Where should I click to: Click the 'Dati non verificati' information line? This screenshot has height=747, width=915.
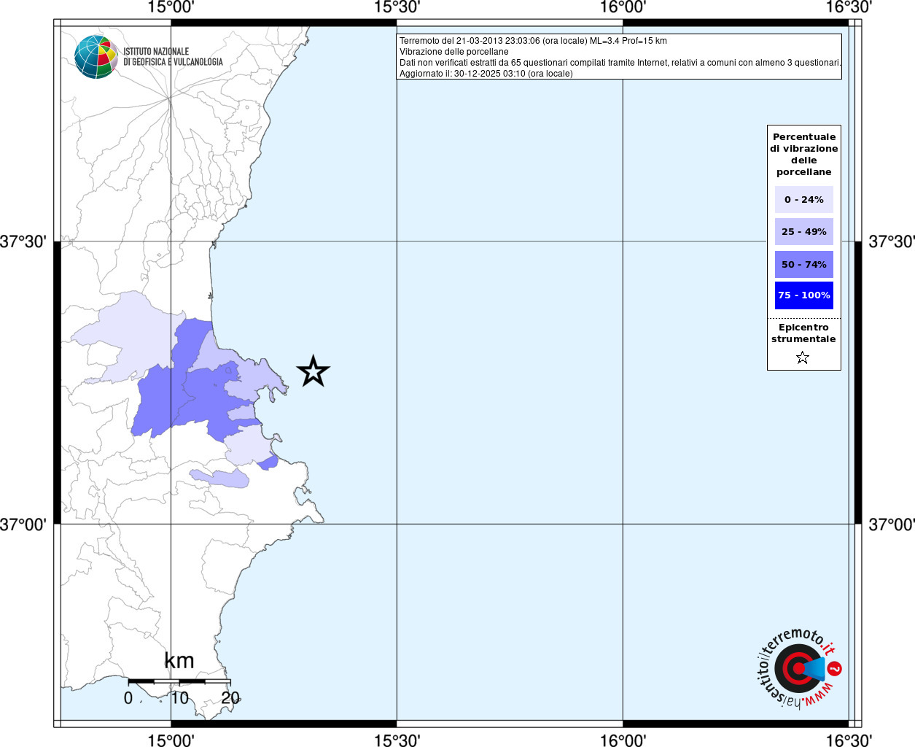click(x=620, y=63)
